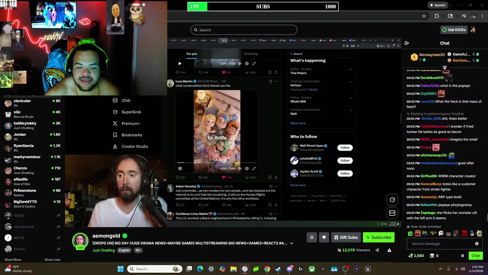Image resolution: width=488 pixels, height=275 pixels.
Task: Click Show More in the channel sidebar
Action: click(13, 260)
